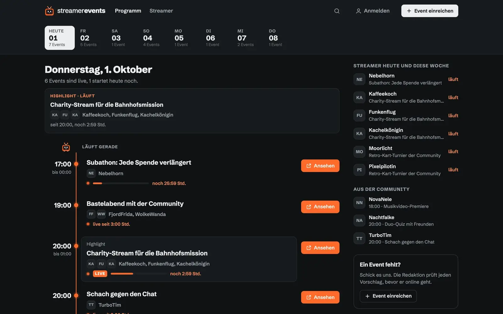
Task: Click the LIVE badge in the Charity-Stream card
Action: 100,274
